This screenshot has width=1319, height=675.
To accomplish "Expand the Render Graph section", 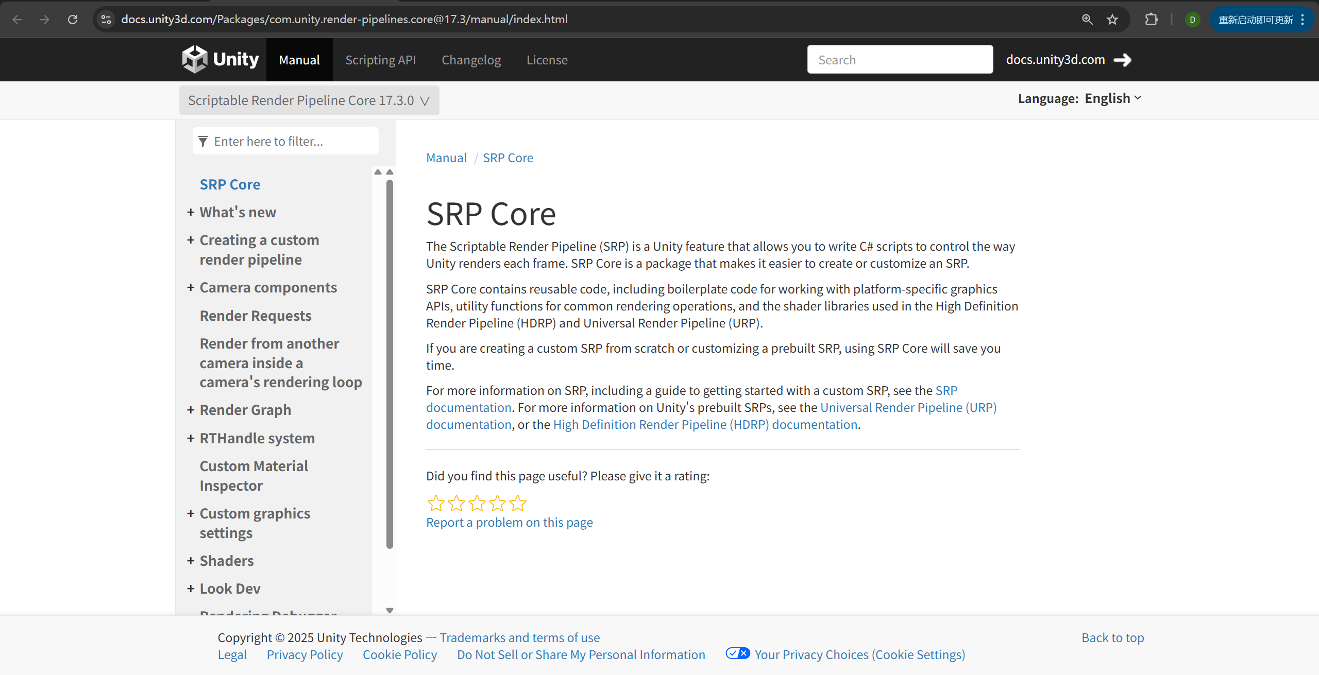I will [x=190, y=410].
